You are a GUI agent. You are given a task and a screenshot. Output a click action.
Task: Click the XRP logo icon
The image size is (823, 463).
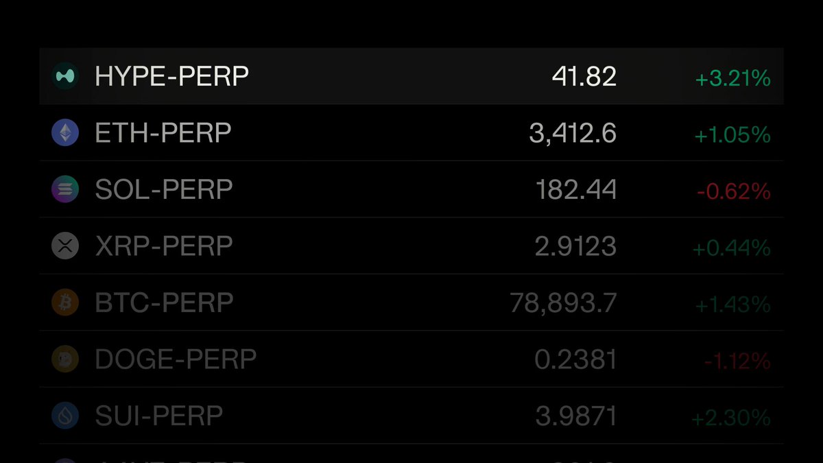pos(66,246)
